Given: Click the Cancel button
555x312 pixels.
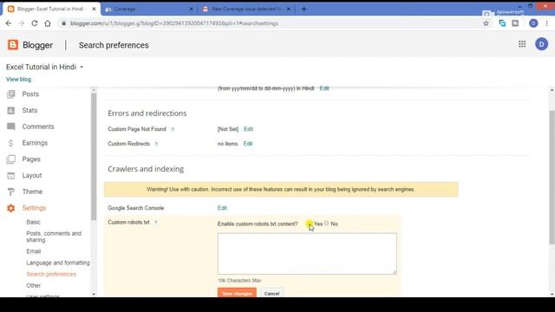Looking at the screenshot, I should point(271,293).
